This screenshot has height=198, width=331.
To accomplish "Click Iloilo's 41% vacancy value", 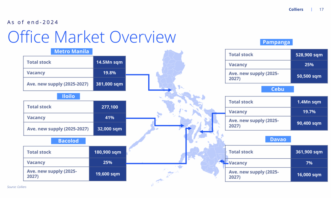I will pos(110,118).
